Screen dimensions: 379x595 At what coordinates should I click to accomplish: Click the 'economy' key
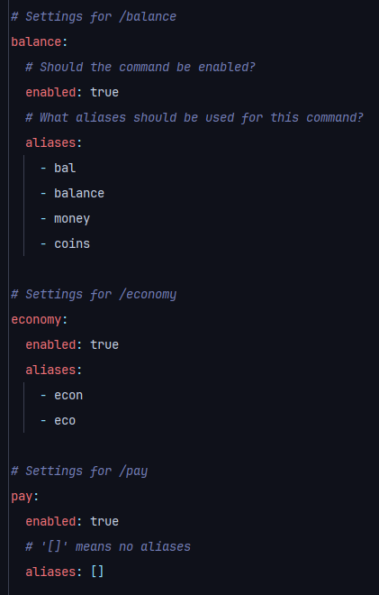pos(36,319)
